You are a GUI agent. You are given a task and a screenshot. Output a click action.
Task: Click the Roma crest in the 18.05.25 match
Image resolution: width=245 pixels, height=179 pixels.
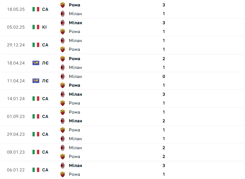(63, 5)
